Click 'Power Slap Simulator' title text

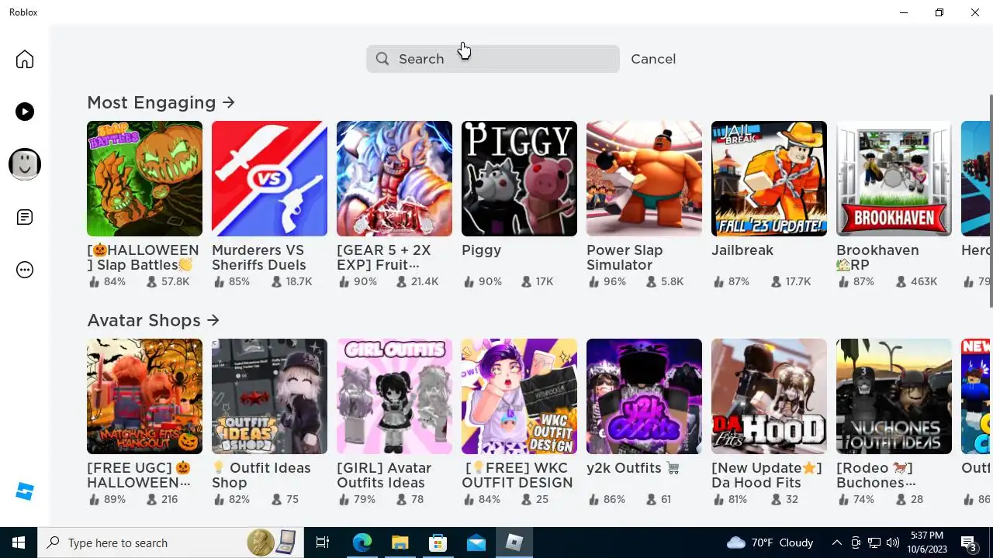(x=625, y=257)
